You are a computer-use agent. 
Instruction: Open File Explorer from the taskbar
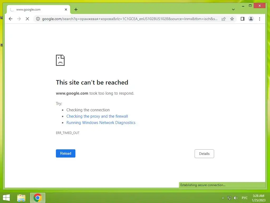coord(21,198)
